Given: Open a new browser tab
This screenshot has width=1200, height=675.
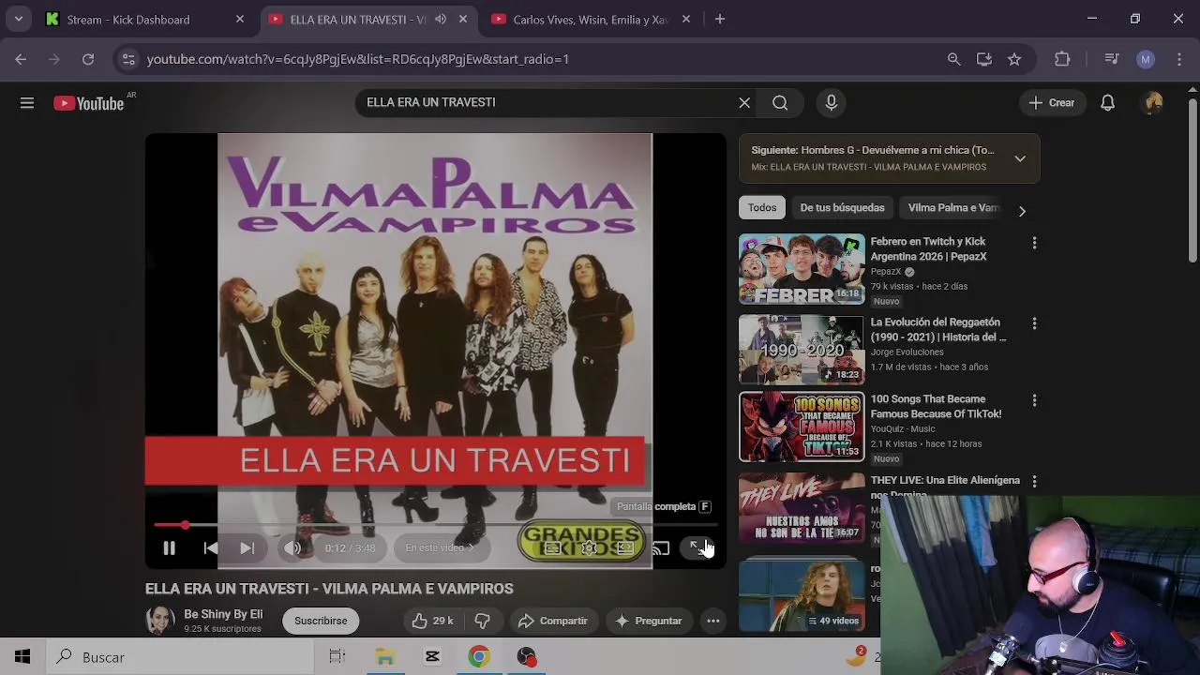Looking at the screenshot, I should (719, 19).
